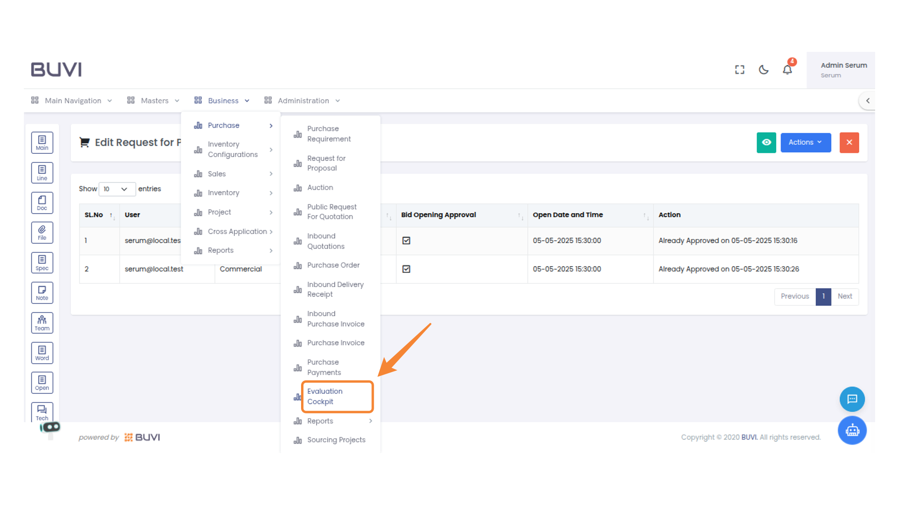899x505 pixels.
Task: Open the Doc sidebar icon
Action: tap(42, 203)
